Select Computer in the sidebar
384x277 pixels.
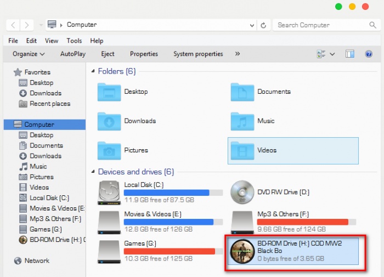point(44,125)
